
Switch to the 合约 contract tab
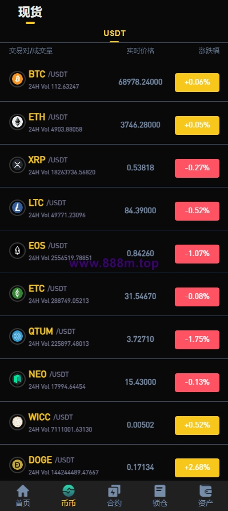114,496
